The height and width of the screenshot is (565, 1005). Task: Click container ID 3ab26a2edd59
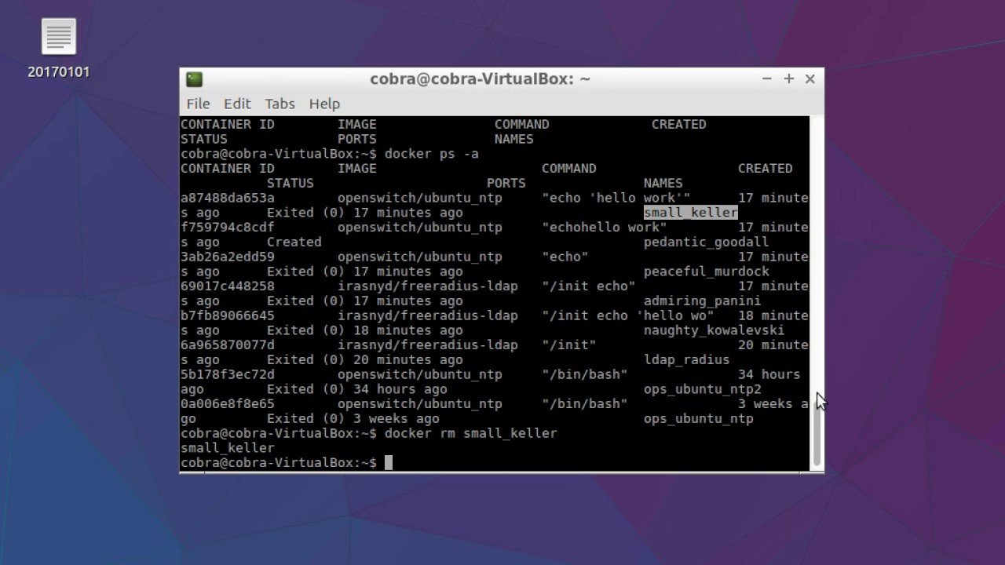click(228, 257)
